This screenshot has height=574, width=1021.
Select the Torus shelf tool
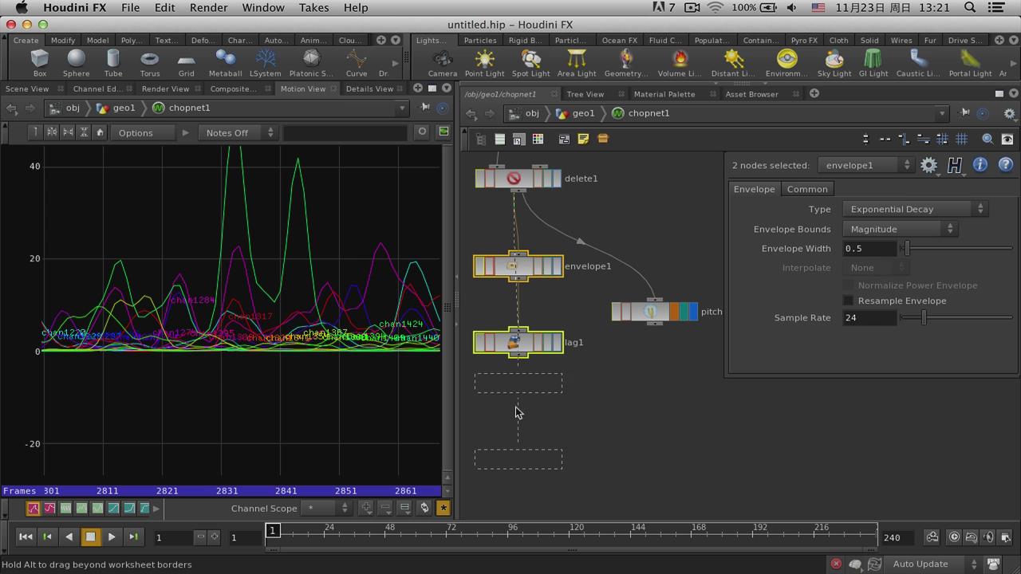(150, 63)
